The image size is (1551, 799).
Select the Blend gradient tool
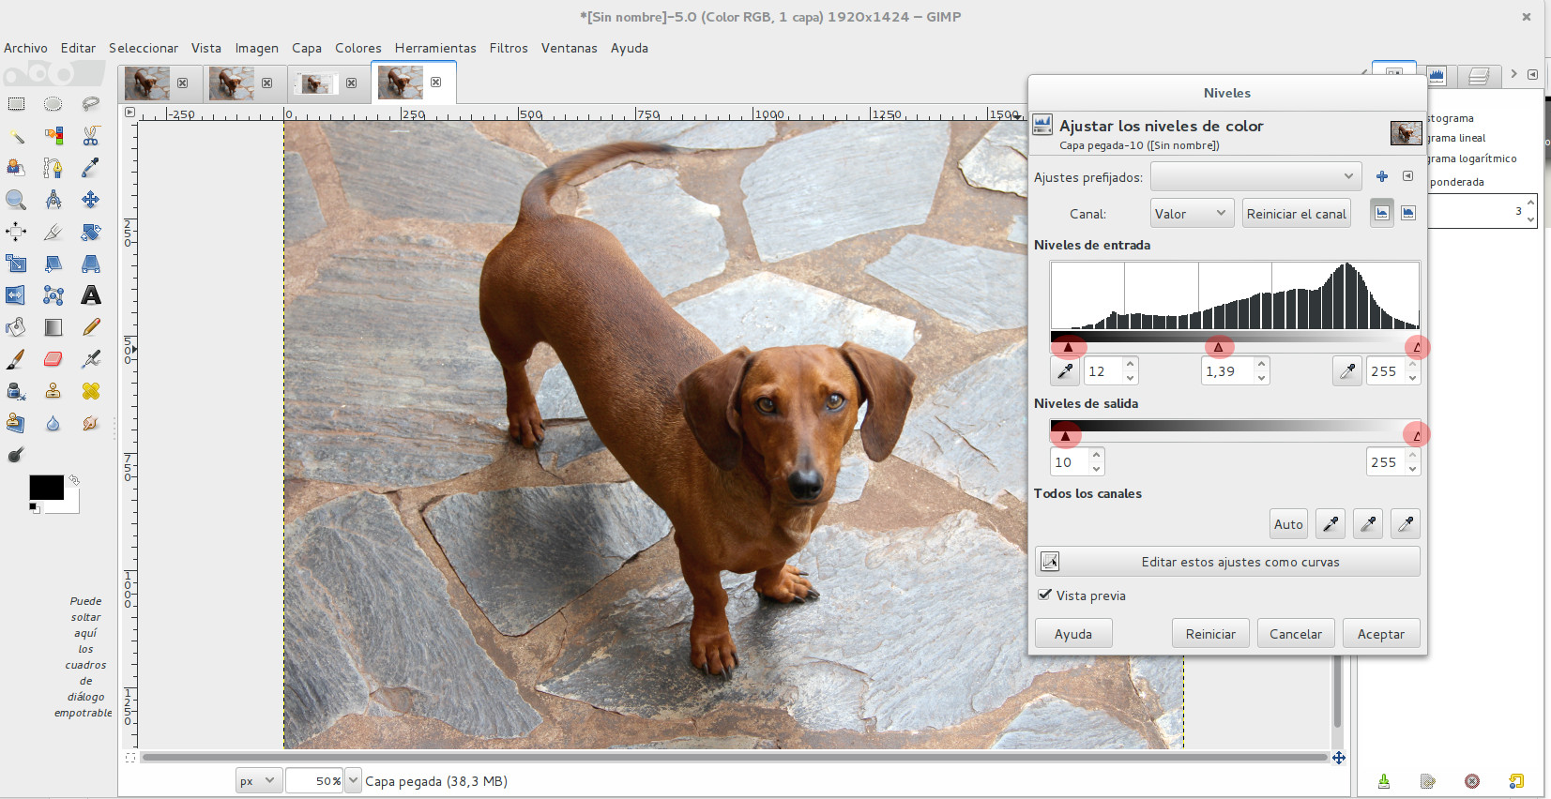[x=53, y=327]
